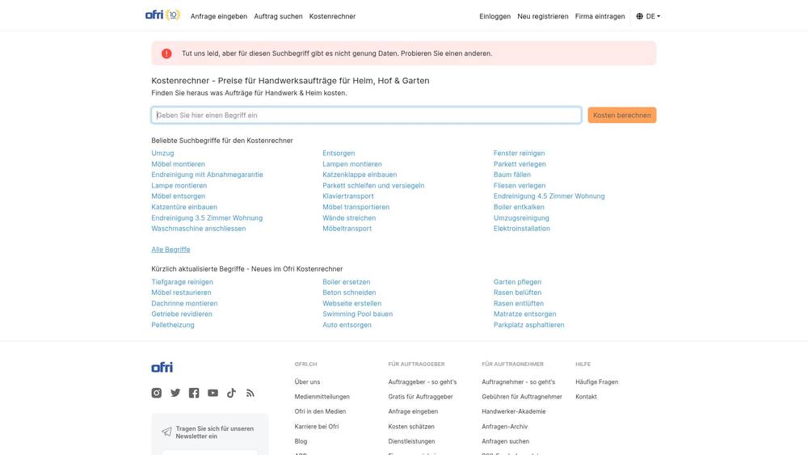The image size is (808, 455).
Task: Select Baum fällen link
Action: coord(511,175)
